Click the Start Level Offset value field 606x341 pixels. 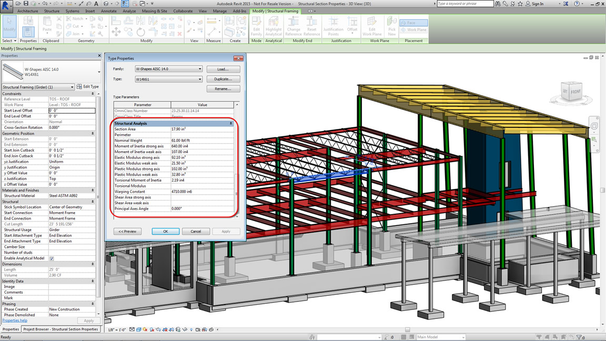[x=72, y=111]
